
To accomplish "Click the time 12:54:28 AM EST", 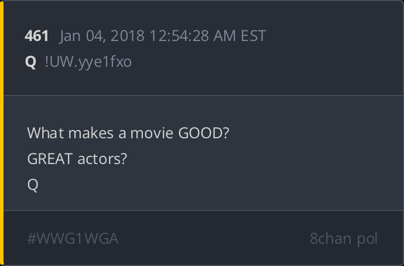I will click(204, 36).
